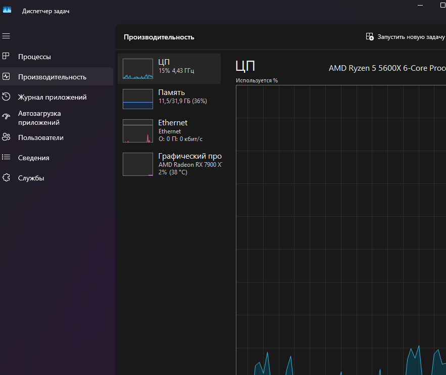Open the Процессы page by its label
446x375 pixels.
[34, 57]
